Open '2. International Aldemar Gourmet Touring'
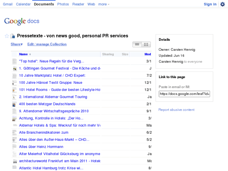 coord(53,97)
